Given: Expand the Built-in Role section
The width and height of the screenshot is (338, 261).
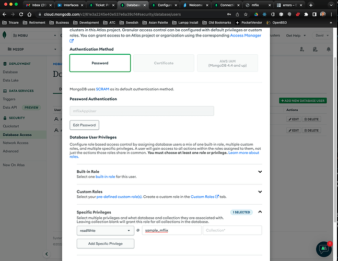Looking at the screenshot, I should pos(260,171).
